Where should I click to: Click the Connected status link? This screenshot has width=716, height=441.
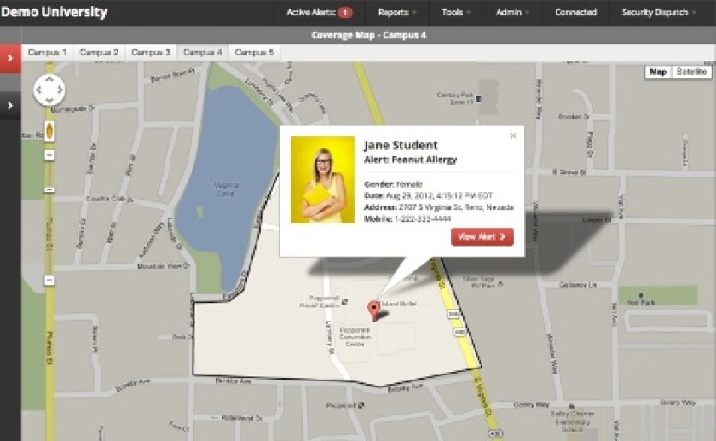click(575, 12)
